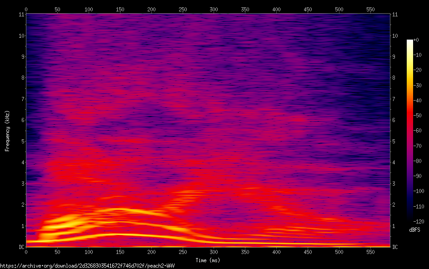Click the 5 kHz tick on the left axis
The image size is (429, 269).
[22, 141]
